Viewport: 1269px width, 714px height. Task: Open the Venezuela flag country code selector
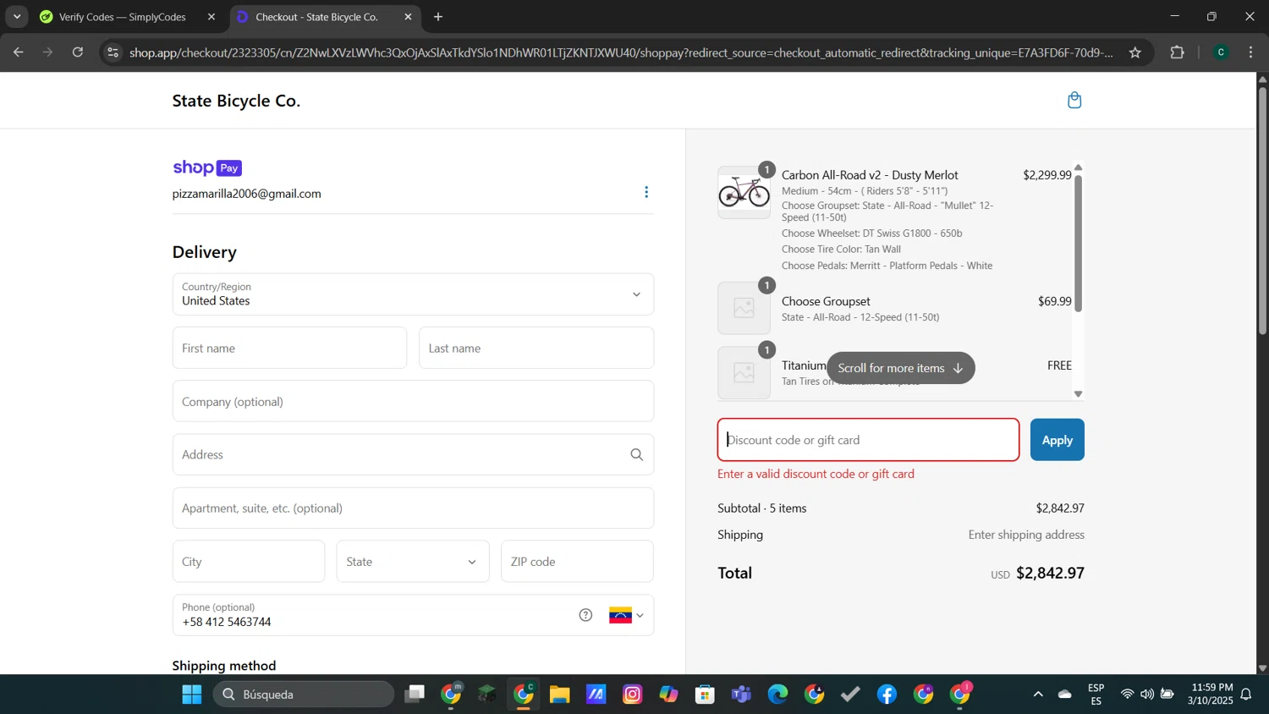tap(626, 615)
